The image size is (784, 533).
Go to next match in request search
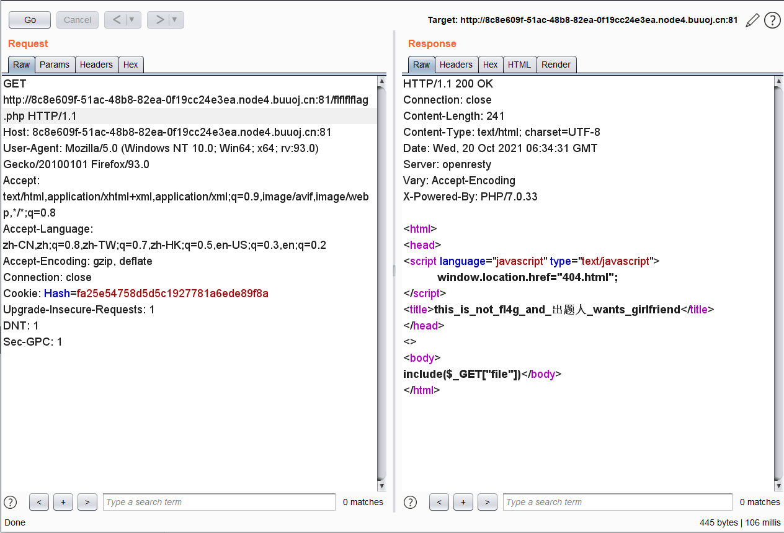click(87, 502)
